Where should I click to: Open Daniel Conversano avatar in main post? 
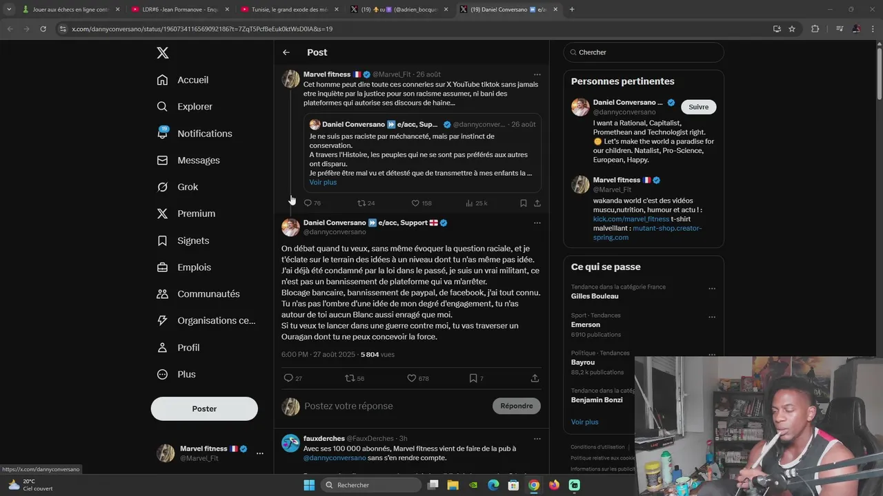[290, 227]
